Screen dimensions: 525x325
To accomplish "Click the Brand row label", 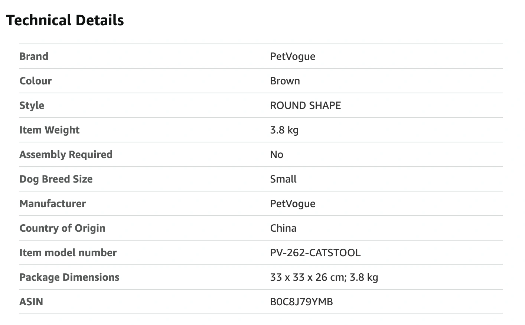I will 34,57.
